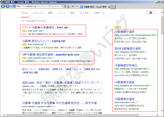Switch to the 地図 search tab
Image resolution: width=164 pixels, height=117 pixels.
[x=72, y=13]
